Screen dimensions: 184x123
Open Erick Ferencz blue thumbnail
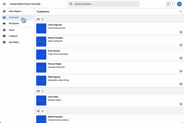pos(41,55)
